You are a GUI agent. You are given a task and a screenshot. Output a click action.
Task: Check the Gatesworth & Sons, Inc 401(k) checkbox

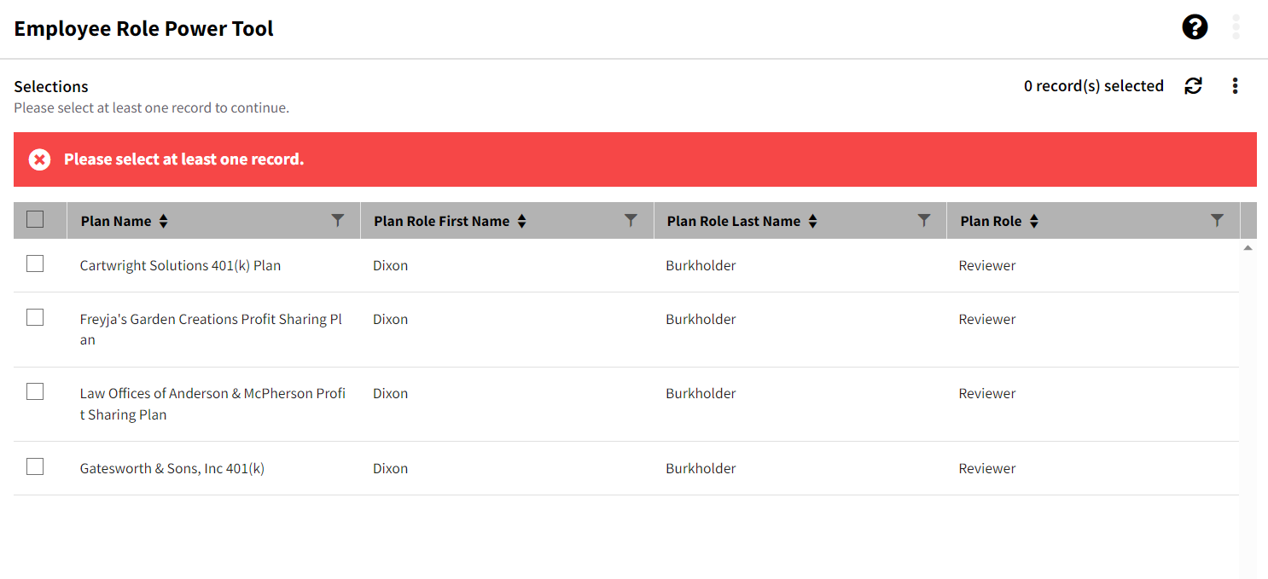pyautogui.click(x=35, y=466)
